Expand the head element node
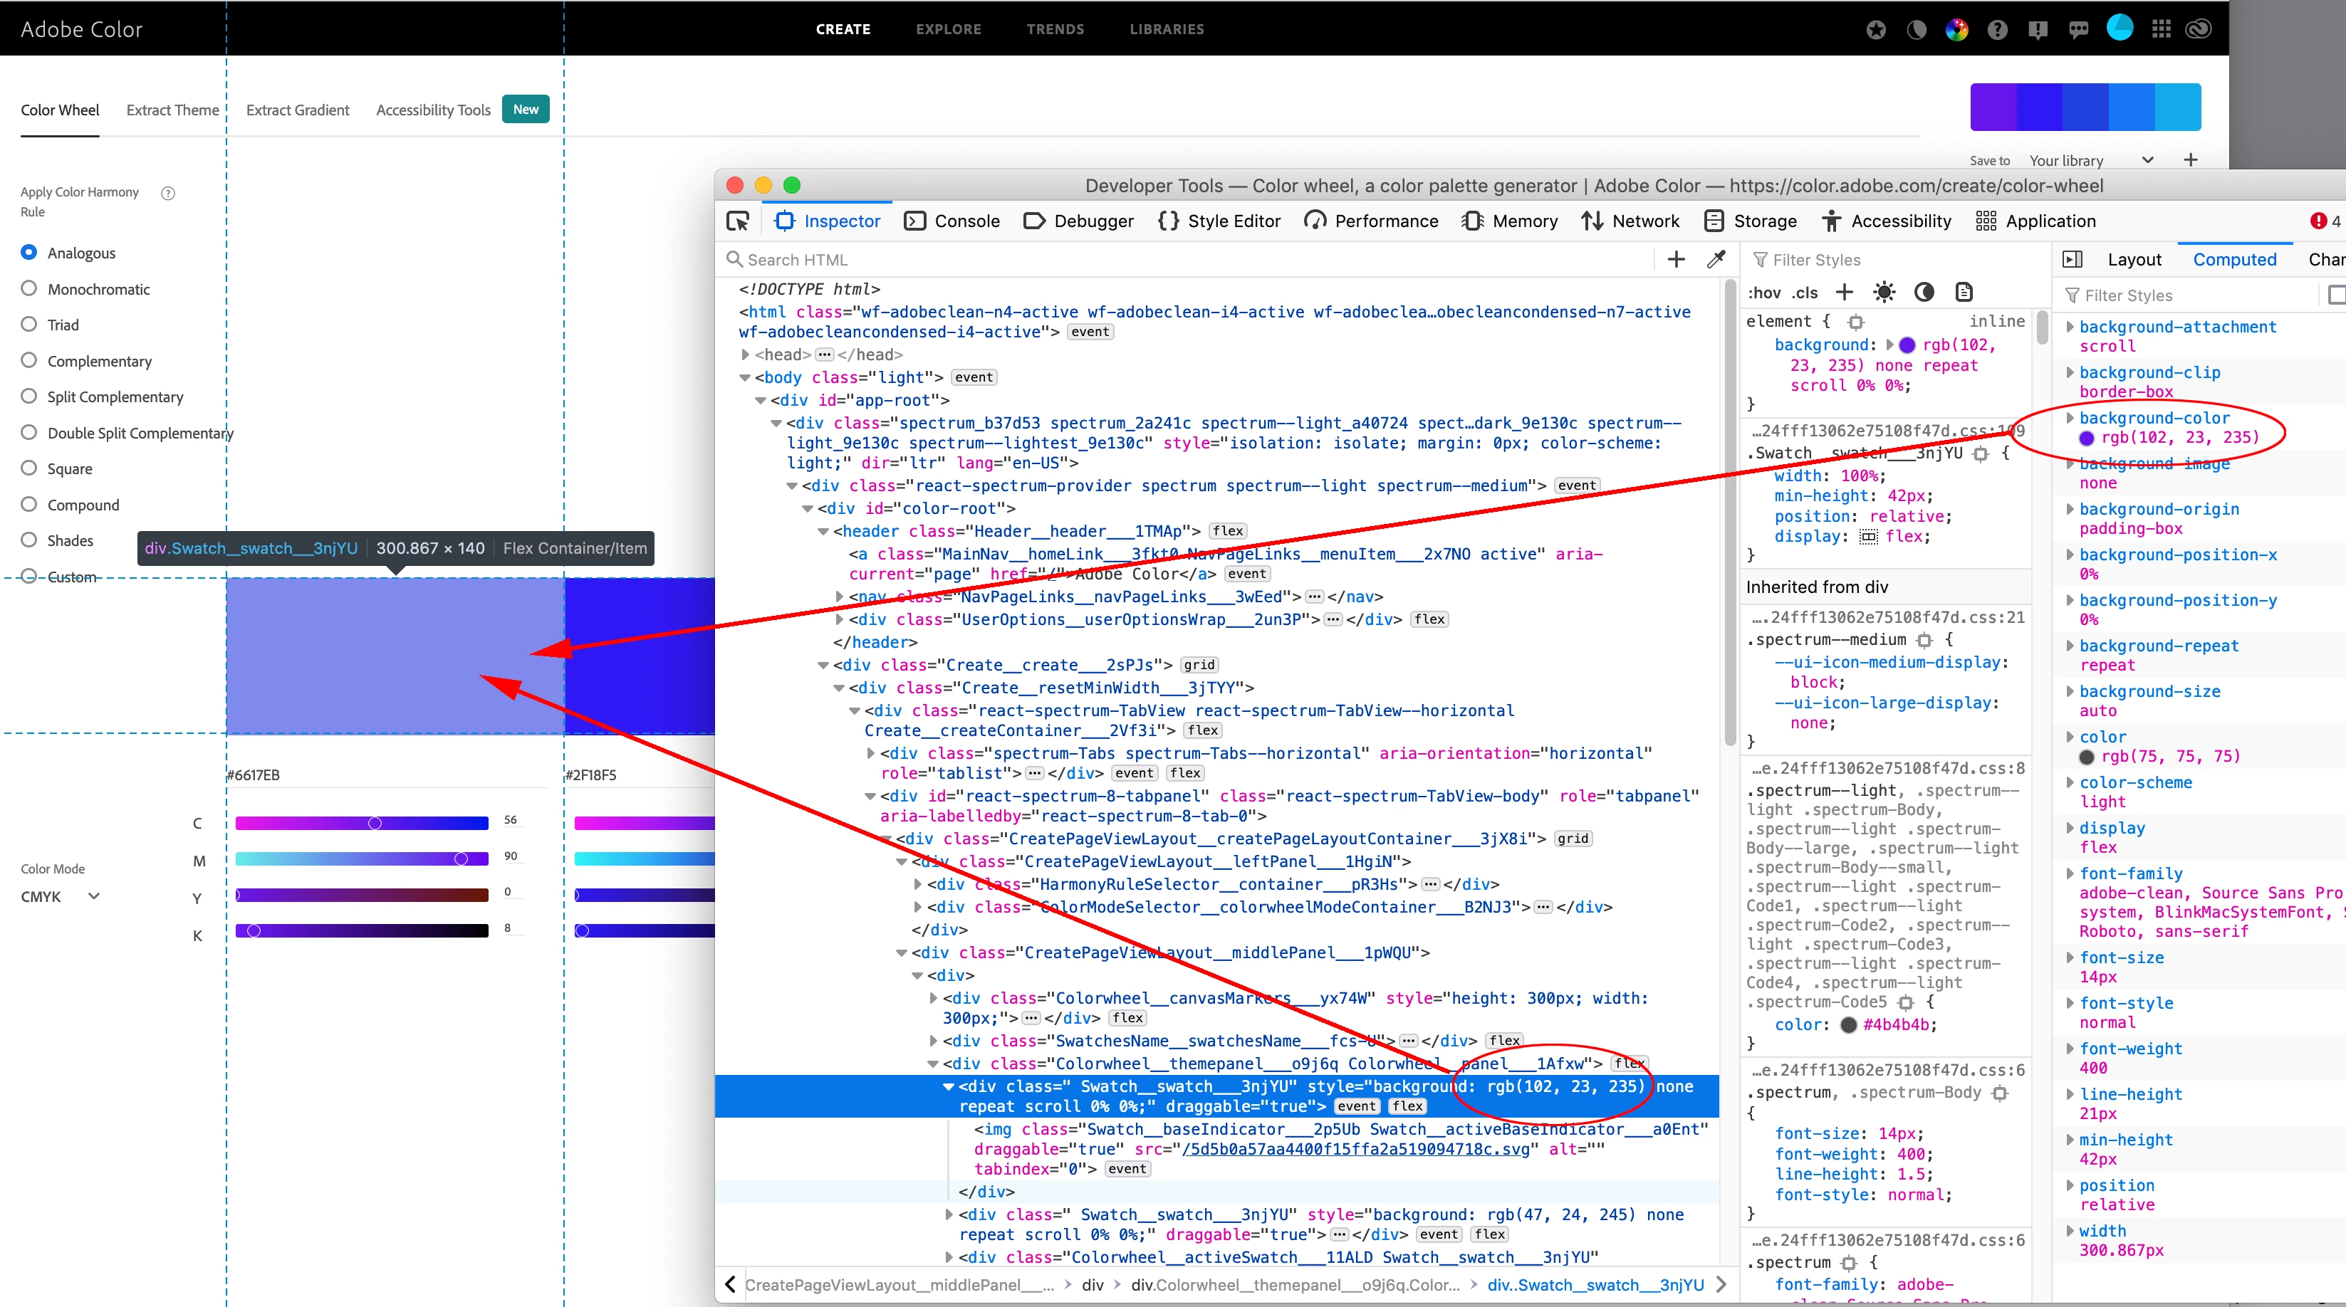 (x=746, y=355)
